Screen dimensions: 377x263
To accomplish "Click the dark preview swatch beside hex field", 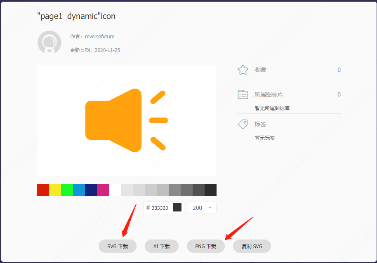I will [177, 208].
